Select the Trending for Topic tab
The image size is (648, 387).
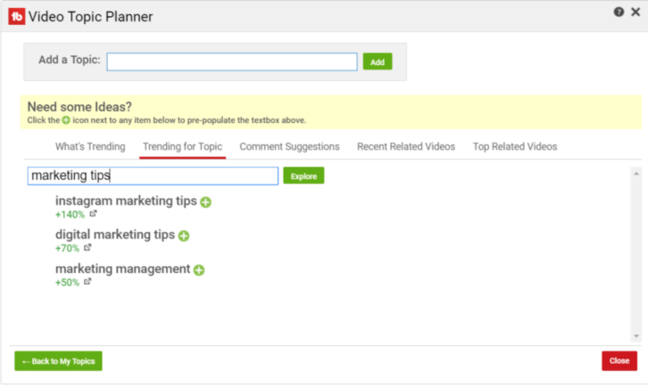click(x=182, y=146)
